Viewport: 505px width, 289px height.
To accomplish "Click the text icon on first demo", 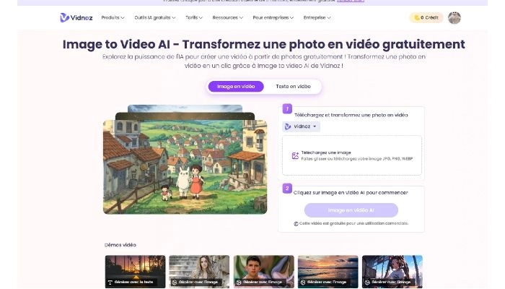I will pyautogui.click(x=110, y=282).
